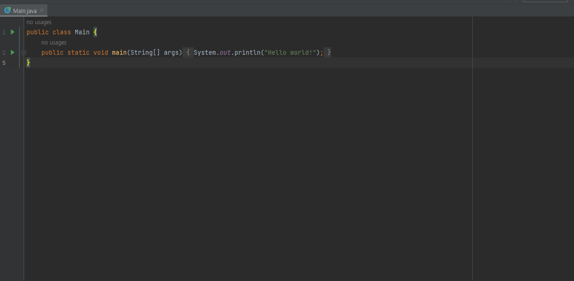Place cursor on the System identifier
Viewport: 574px width, 281px height.
204,52
